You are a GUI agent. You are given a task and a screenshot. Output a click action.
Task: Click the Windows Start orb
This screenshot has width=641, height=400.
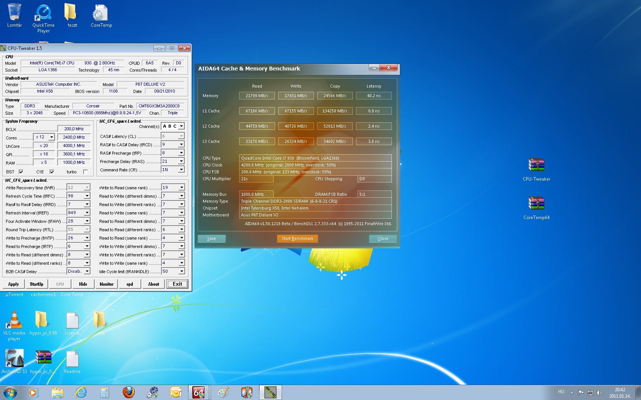(10, 392)
